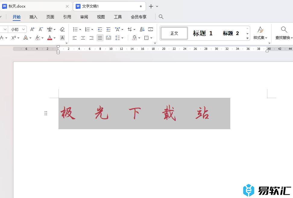Click the borders icon
Viewport: 293px width, 198px height.
(146, 38)
